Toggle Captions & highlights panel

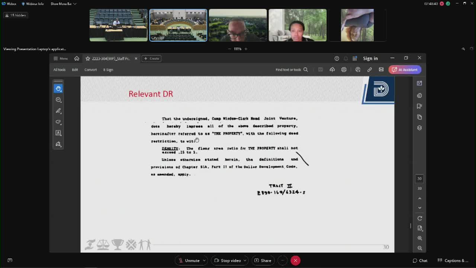453,261
